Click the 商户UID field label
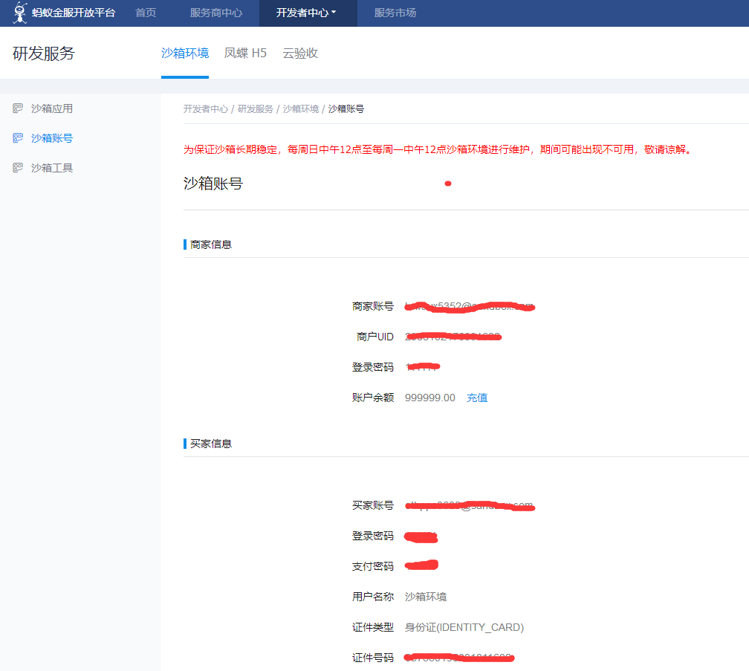This screenshot has height=671, width=749. click(375, 337)
